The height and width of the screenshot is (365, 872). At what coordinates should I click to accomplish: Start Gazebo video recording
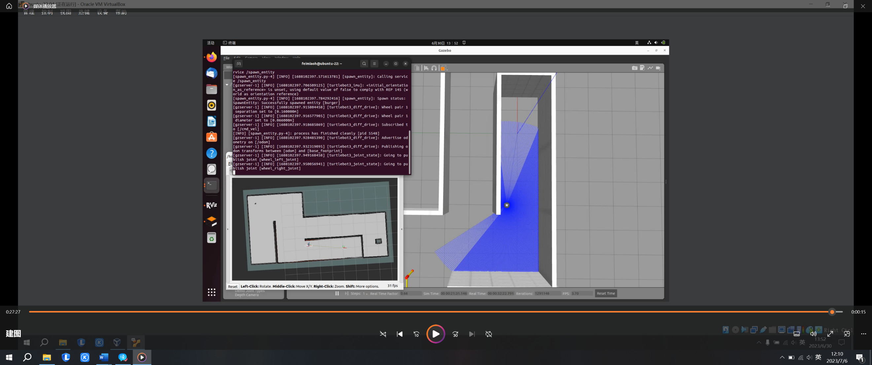[x=658, y=68]
